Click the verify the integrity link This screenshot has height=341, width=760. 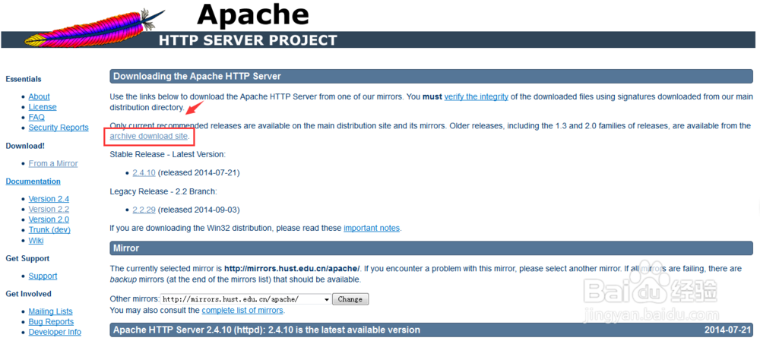click(476, 96)
